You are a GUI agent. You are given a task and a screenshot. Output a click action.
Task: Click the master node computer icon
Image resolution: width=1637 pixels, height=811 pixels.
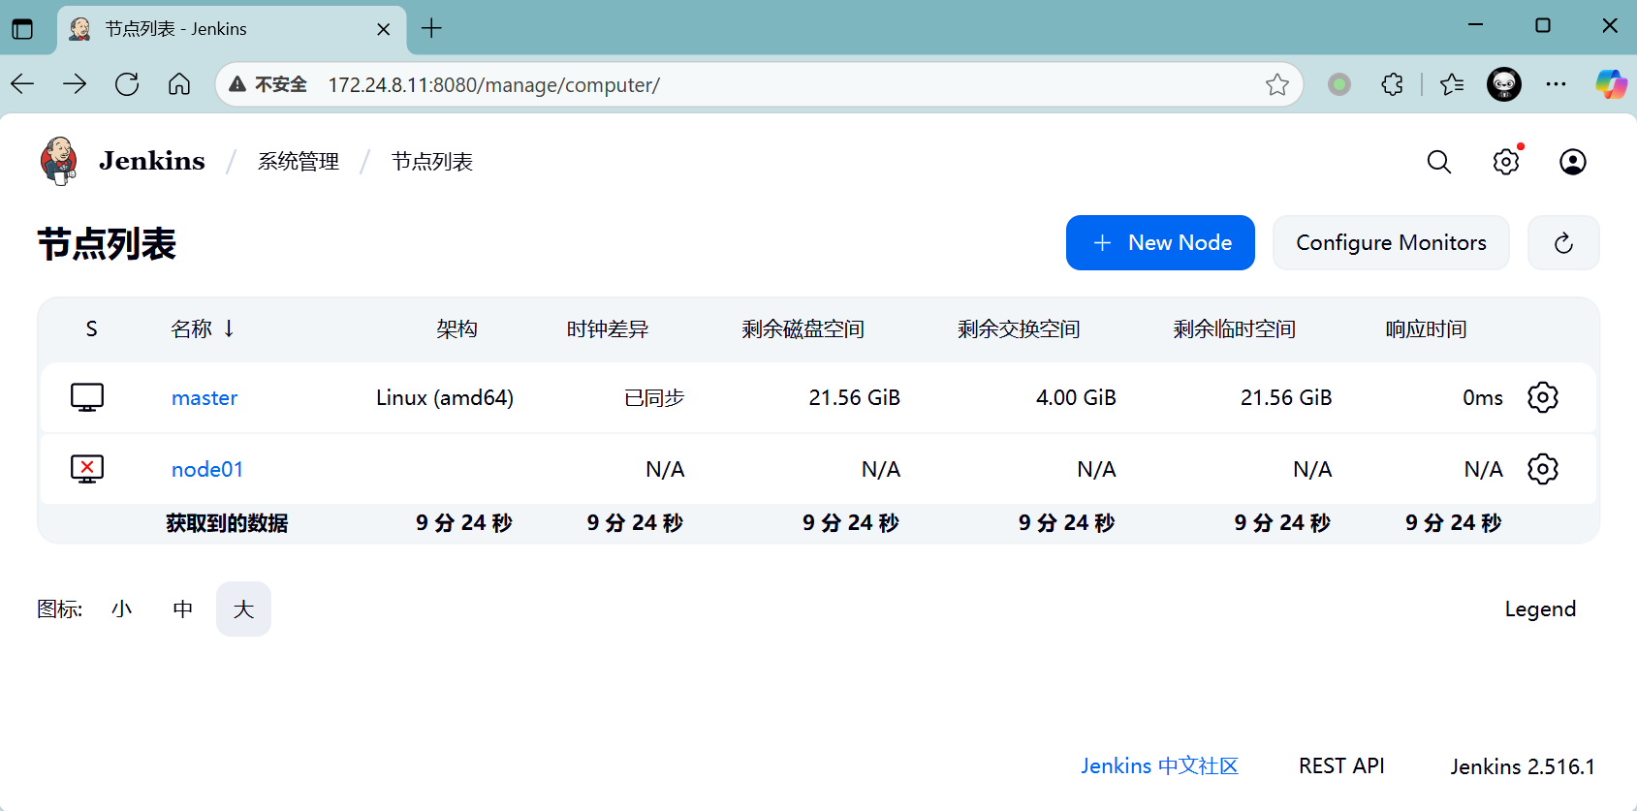(x=87, y=397)
